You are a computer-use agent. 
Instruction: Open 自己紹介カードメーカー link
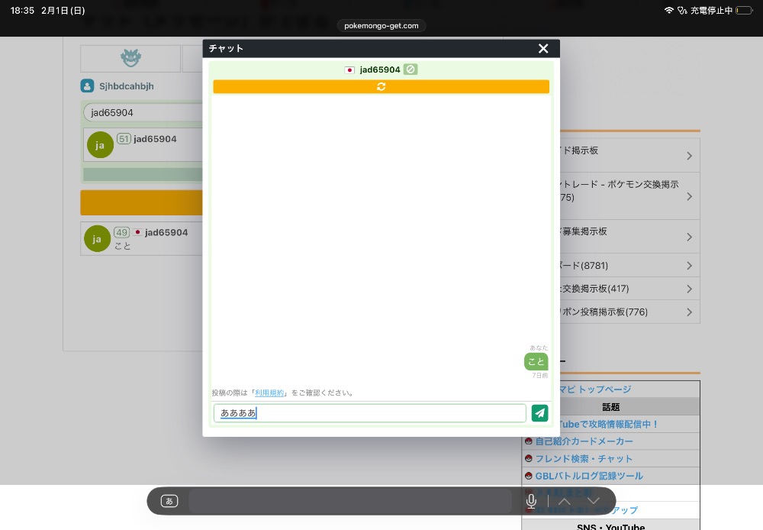[584, 441]
